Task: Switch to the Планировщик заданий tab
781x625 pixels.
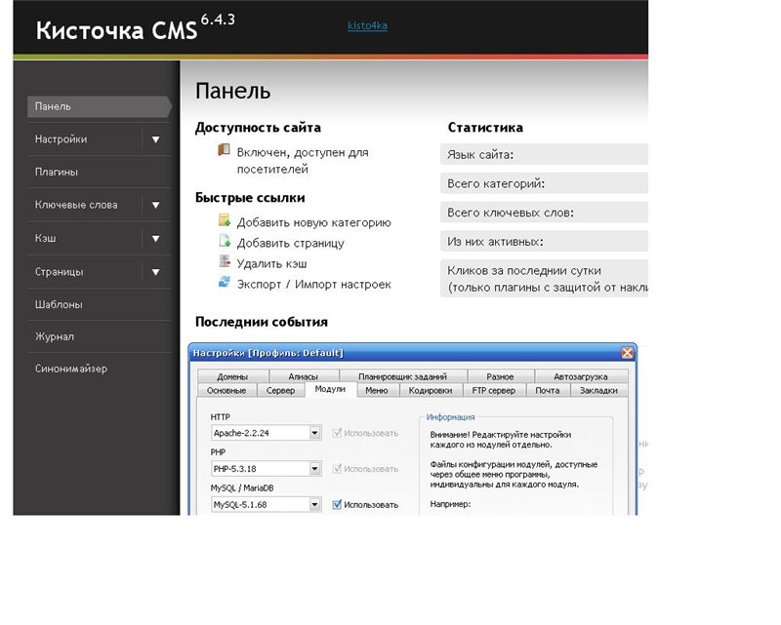Action: pyautogui.click(x=402, y=376)
